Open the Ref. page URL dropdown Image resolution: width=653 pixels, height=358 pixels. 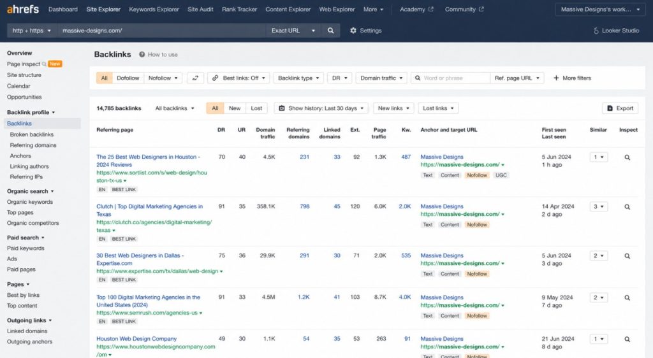pos(517,78)
